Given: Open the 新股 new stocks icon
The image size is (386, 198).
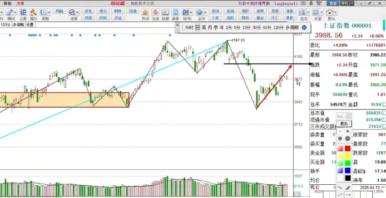Looking at the screenshot, I should tap(175, 12).
